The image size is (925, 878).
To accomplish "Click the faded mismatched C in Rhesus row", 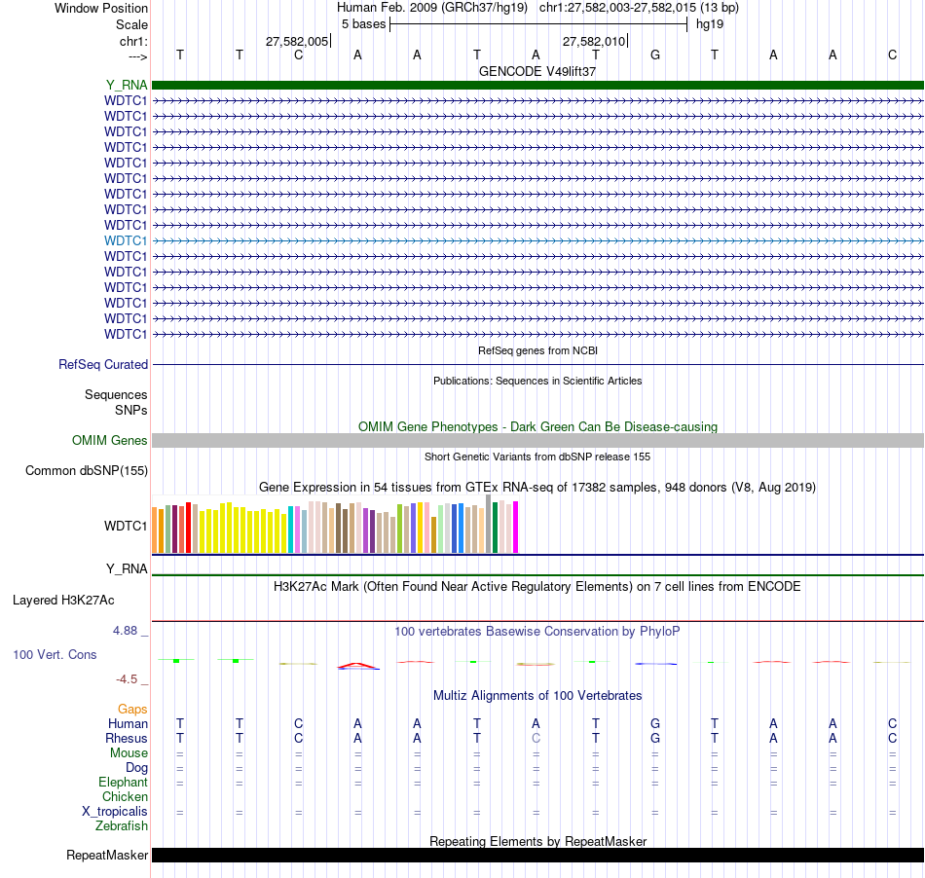I will click(x=536, y=738).
